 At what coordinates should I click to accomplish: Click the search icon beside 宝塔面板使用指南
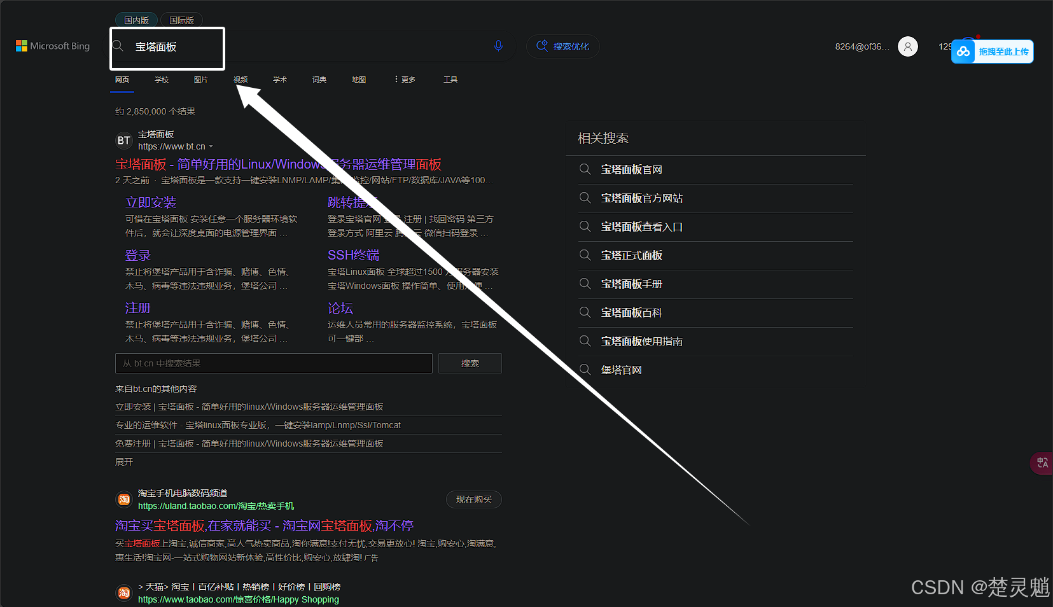[585, 341]
